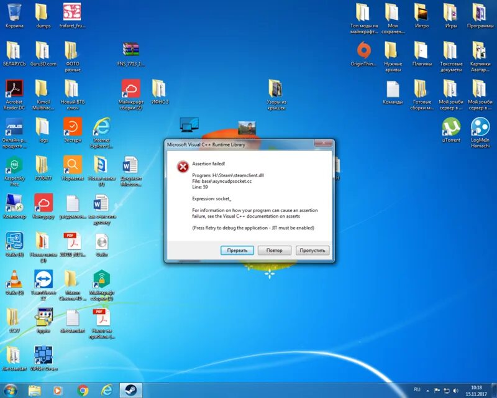The width and height of the screenshot is (497, 398).
Task: Select the Origin shortcut icon
Action: click(x=363, y=54)
